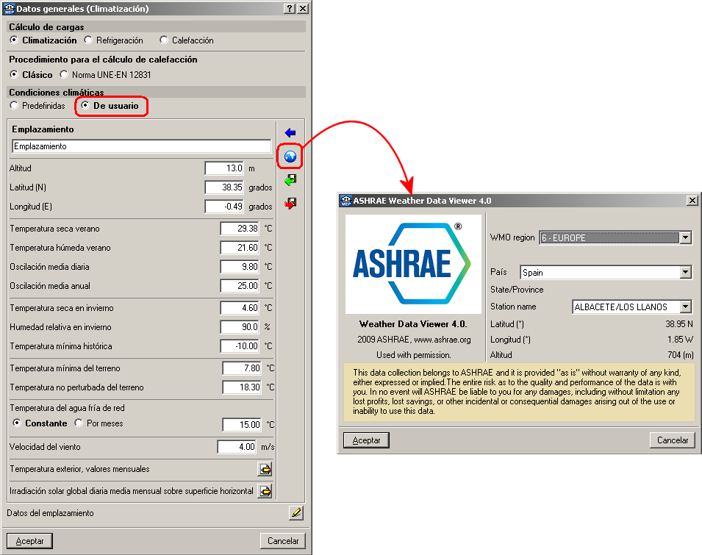The height and width of the screenshot is (555, 702).
Task: Click the ASHRAE logo image
Action: pos(413,264)
